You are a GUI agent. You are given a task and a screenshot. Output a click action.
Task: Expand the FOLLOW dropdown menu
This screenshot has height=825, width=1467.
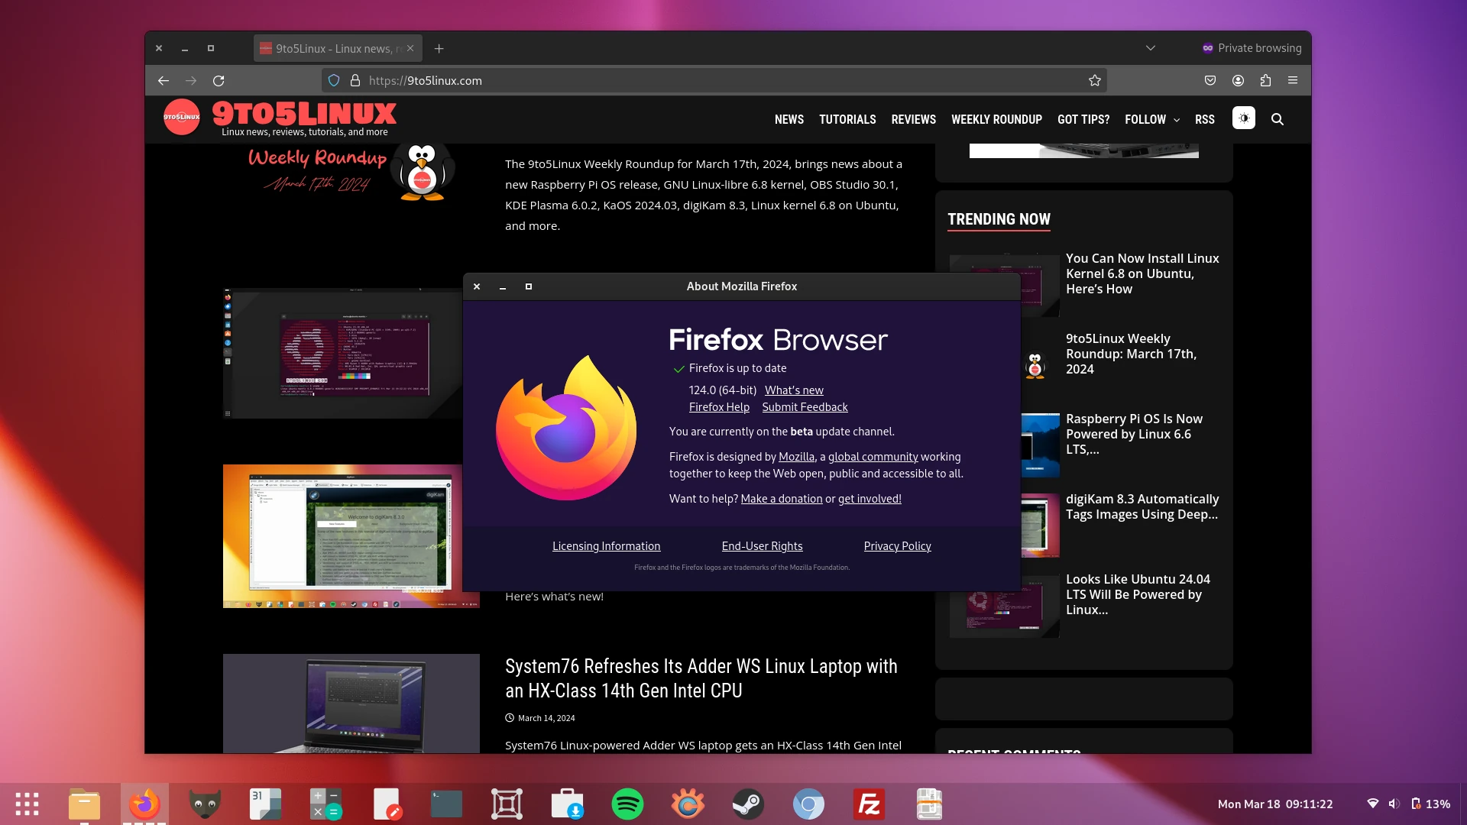1151,119
